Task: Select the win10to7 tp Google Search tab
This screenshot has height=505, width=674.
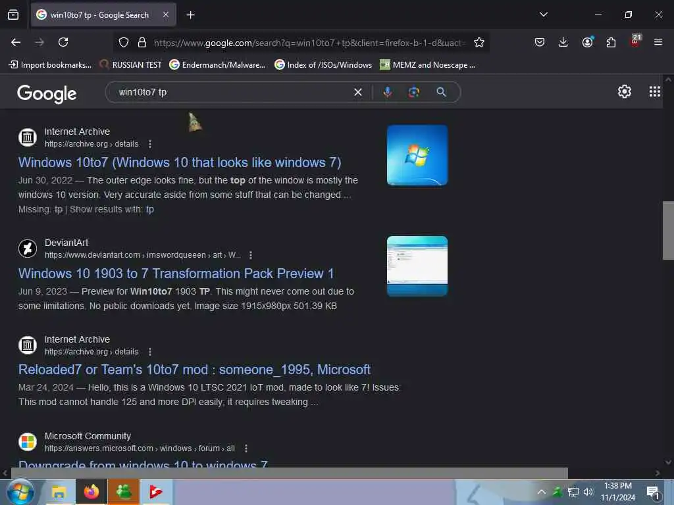Action: tap(99, 15)
